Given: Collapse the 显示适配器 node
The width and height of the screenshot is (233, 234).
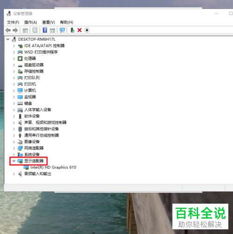Looking at the screenshot, I should click(14, 161).
